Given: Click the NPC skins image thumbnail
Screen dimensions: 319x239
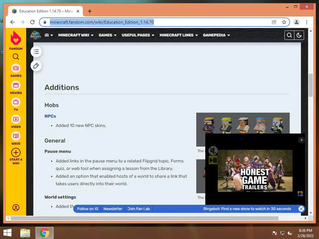Looking at the screenshot, I should tap(243, 123).
